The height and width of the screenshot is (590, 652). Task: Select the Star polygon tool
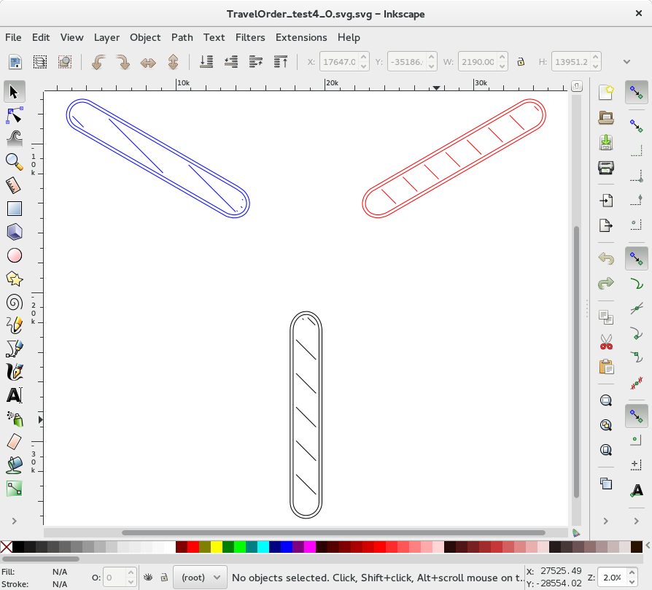(x=14, y=279)
